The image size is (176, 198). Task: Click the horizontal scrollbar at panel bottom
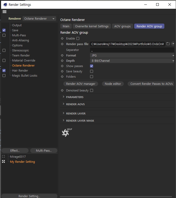point(116,197)
